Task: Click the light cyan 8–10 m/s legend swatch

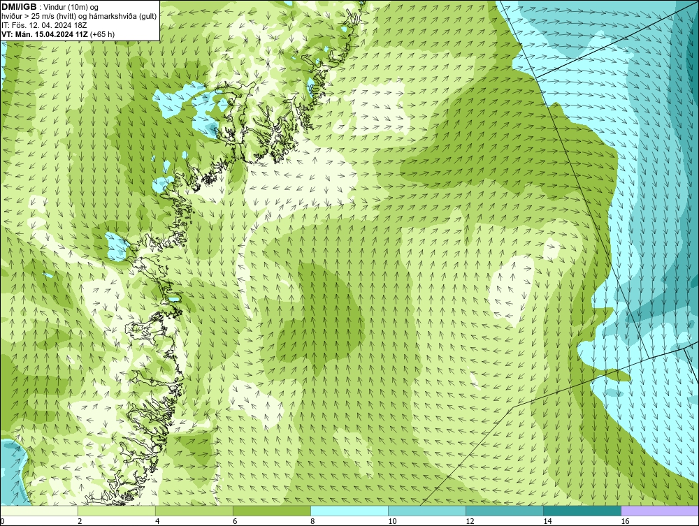Action: [349, 511]
